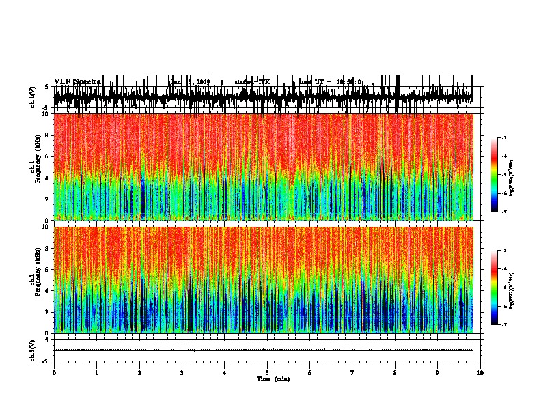Click the ch.1 frequency tick label 8

click(48, 135)
